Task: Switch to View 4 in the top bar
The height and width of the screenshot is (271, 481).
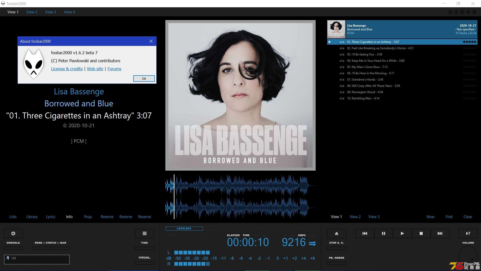Action: tap(69, 12)
